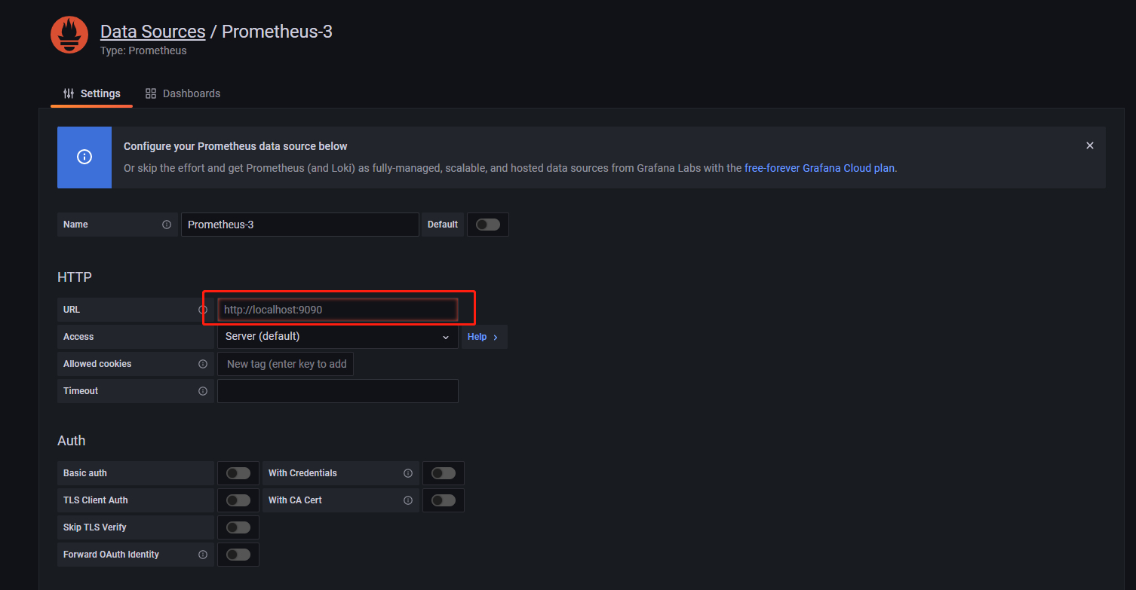Click info icon next to Allowed cookies

coord(203,364)
